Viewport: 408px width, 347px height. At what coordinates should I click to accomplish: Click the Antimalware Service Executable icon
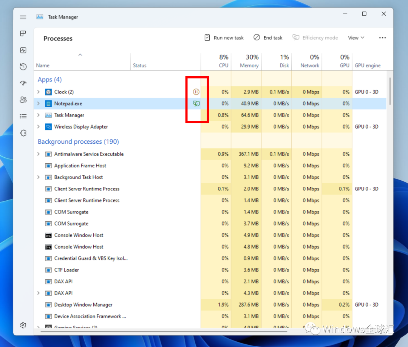pyautogui.click(x=48, y=154)
